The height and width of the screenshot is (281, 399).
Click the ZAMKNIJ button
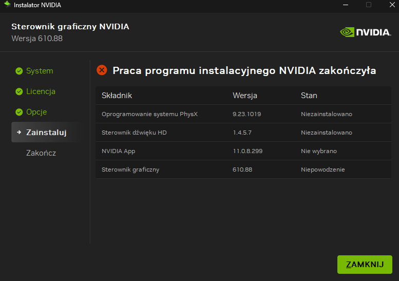[365, 265]
